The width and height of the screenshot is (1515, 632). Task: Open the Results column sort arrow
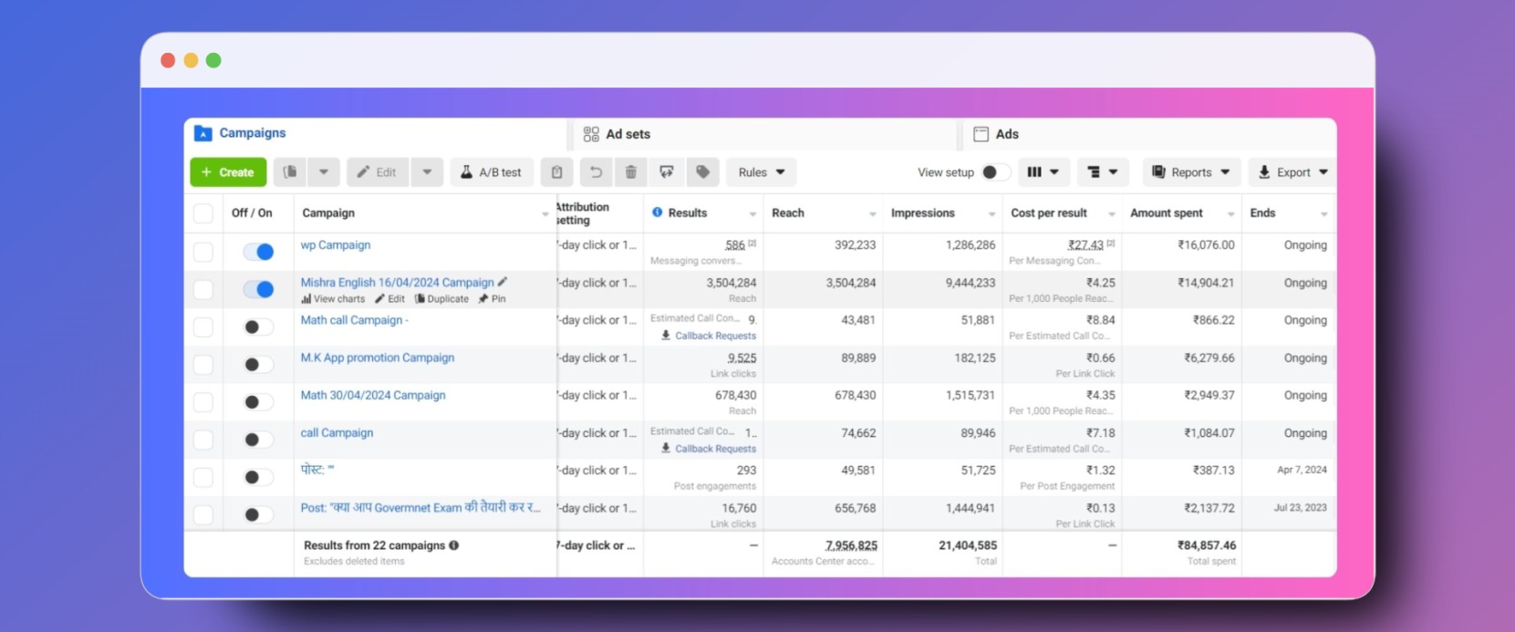752,214
